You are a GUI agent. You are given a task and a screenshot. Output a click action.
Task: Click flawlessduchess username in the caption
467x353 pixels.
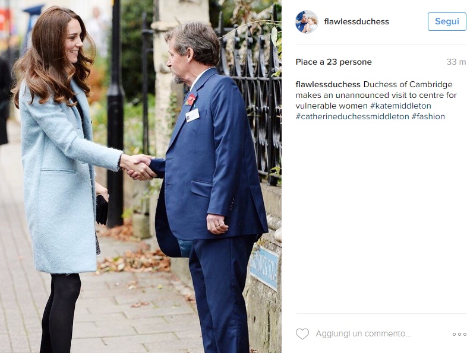point(328,84)
